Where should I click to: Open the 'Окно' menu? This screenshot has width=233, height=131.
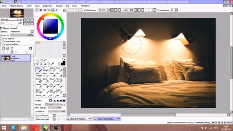[x=75, y=6]
